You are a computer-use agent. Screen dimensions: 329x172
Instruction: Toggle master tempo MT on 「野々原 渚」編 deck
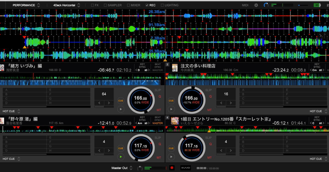159,158
